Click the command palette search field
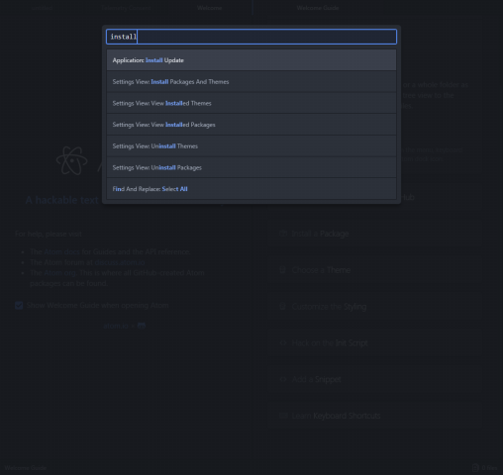The height and width of the screenshot is (475, 503). [251, 37]
